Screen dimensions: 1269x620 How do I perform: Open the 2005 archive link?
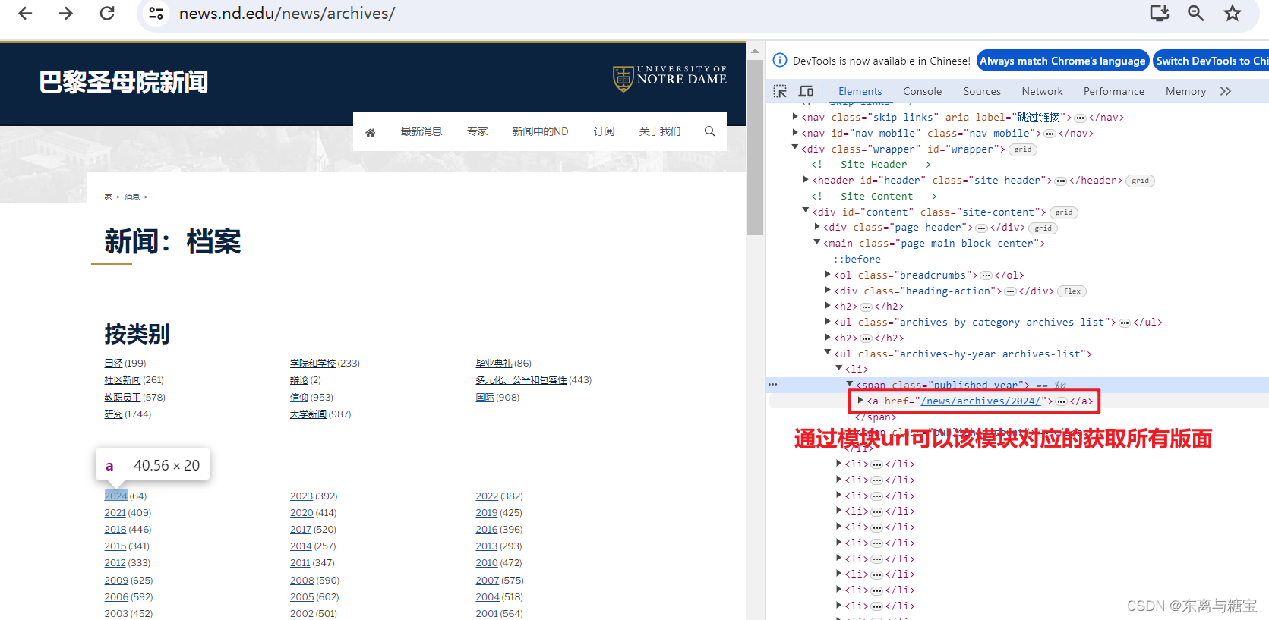(301, 597)
